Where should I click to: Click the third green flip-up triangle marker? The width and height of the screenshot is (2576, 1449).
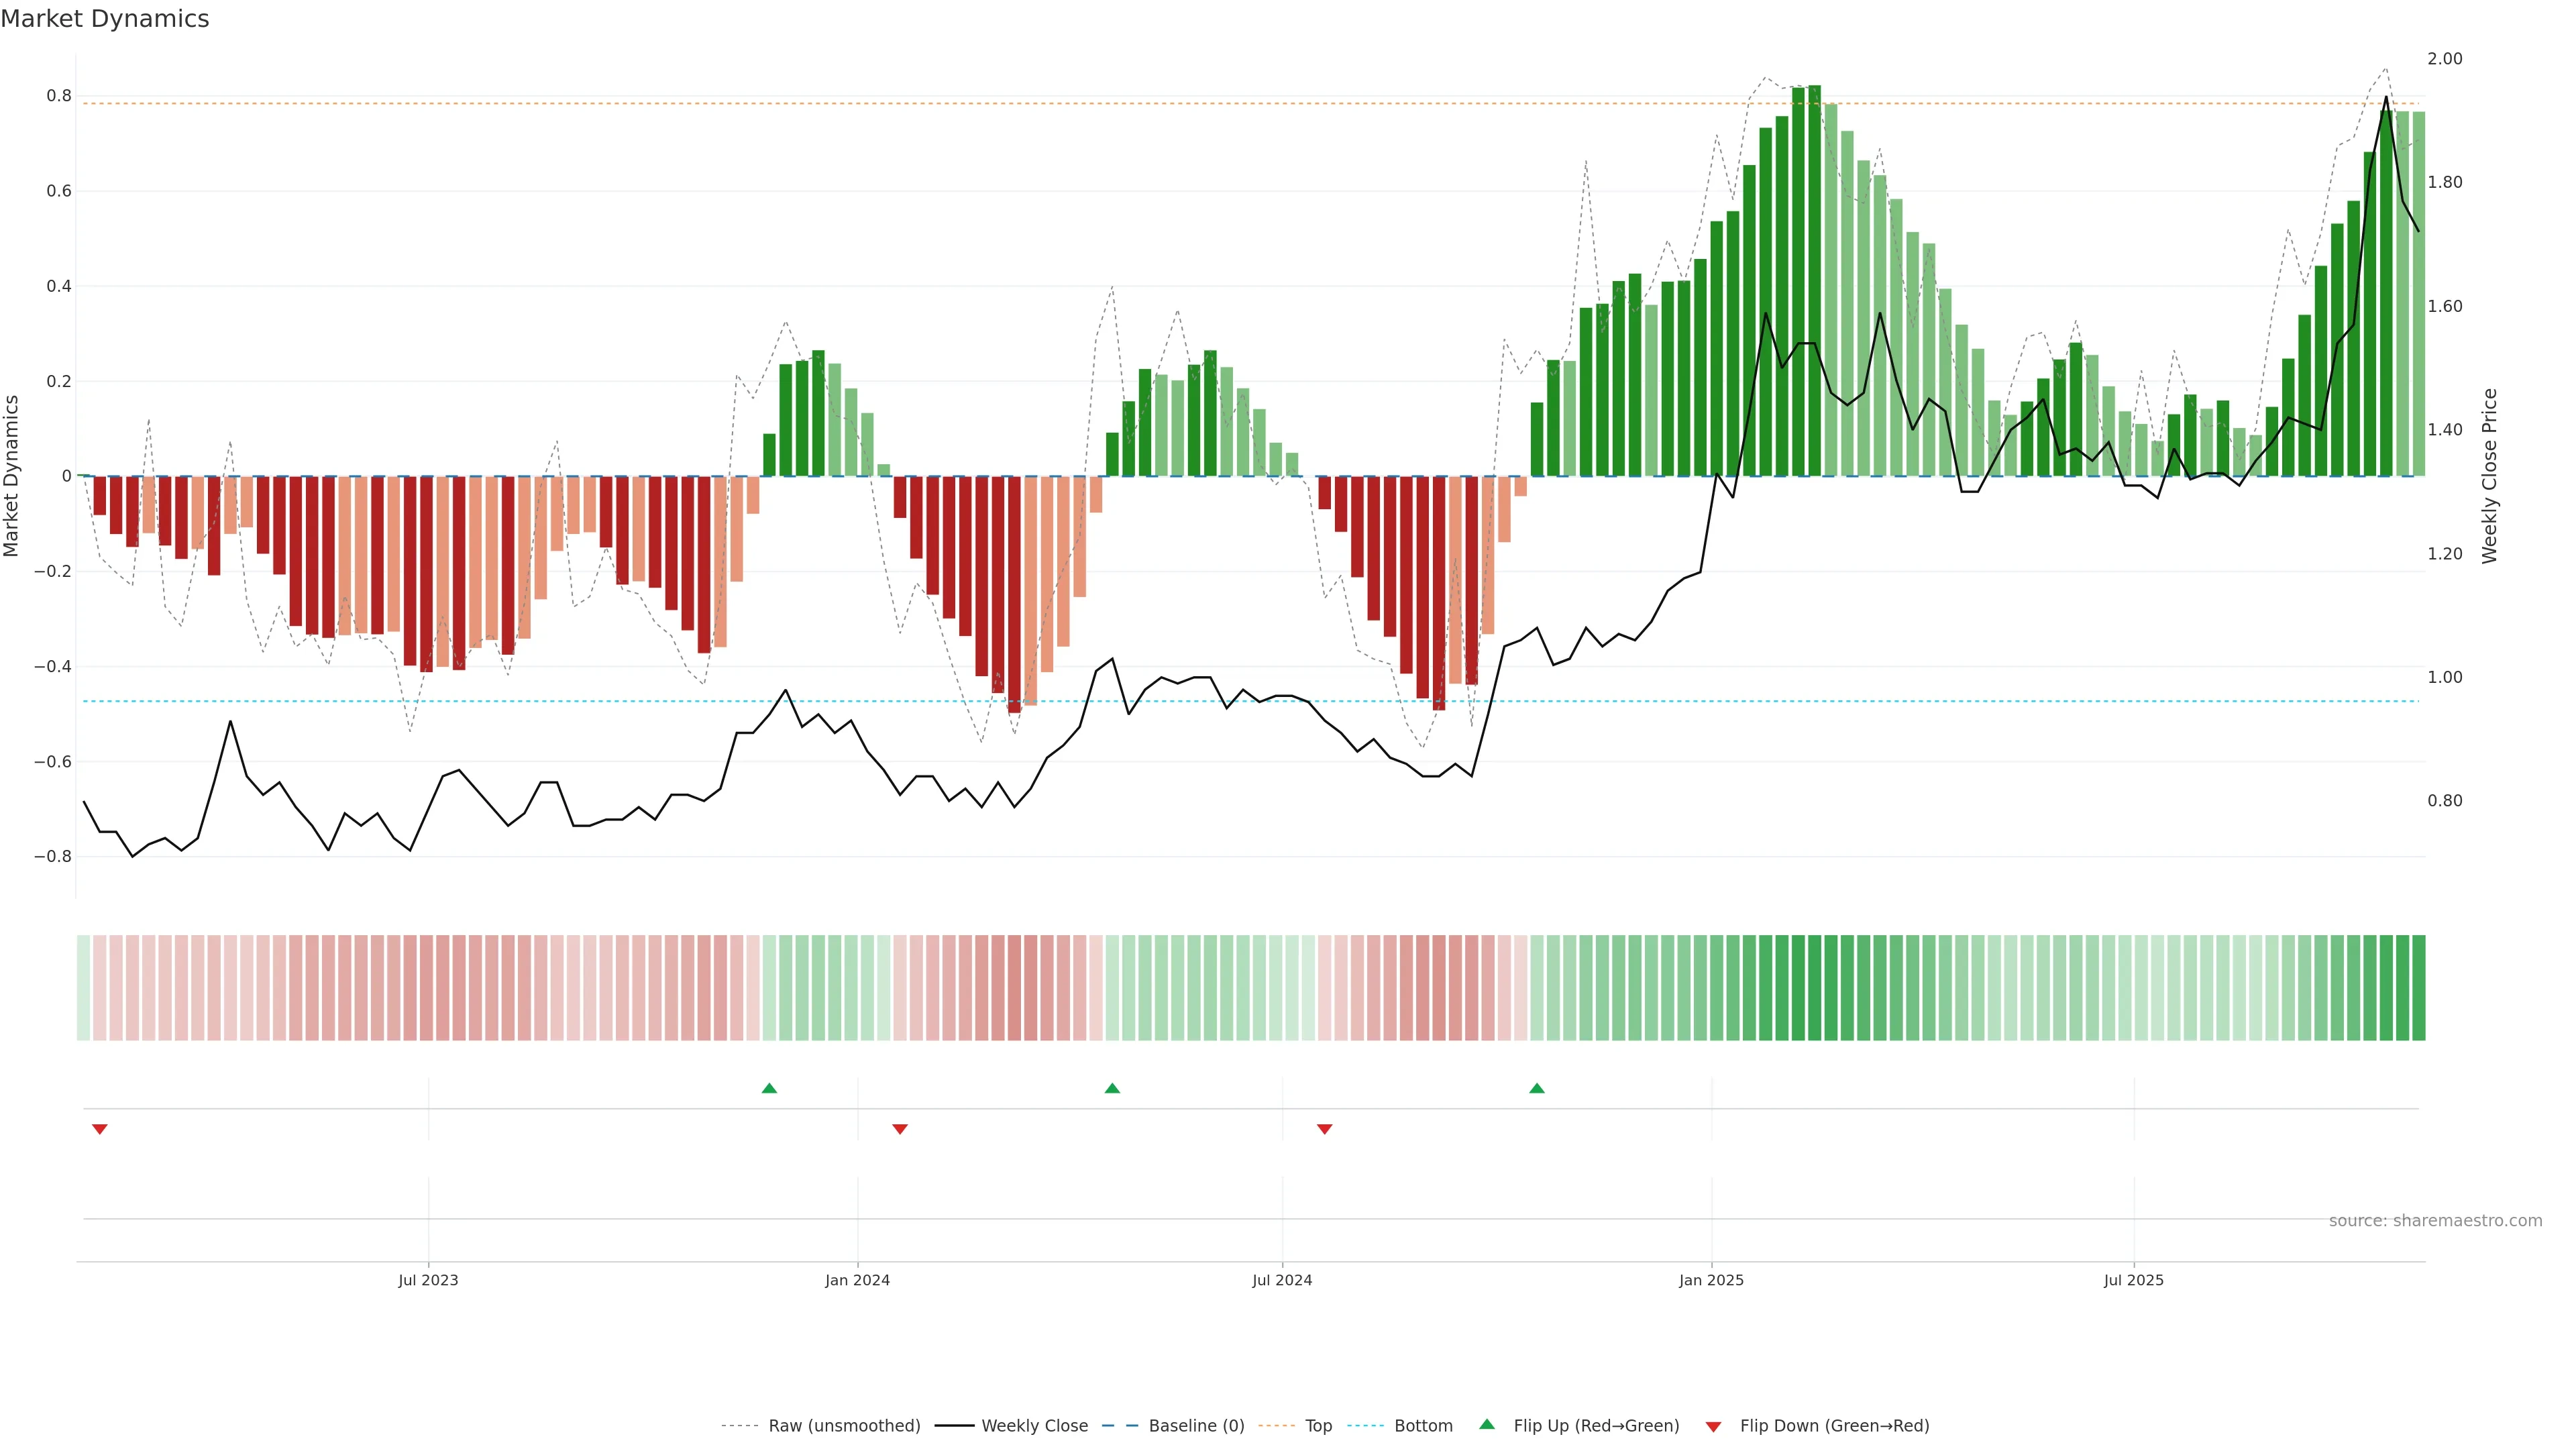(x=1537, y=1088)
